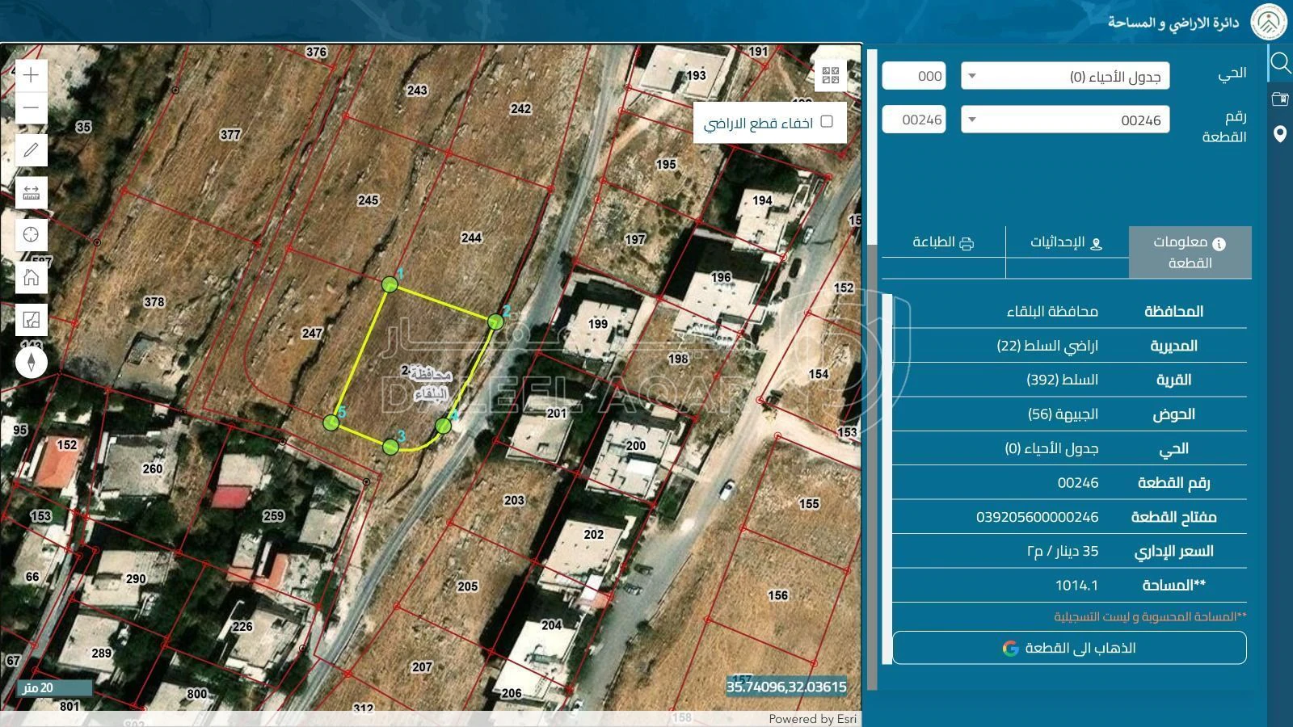Click the دائرة الاراضي و المساحة title
Image resolution: width=1293 pixels, height=727 pixels.
1173,22
